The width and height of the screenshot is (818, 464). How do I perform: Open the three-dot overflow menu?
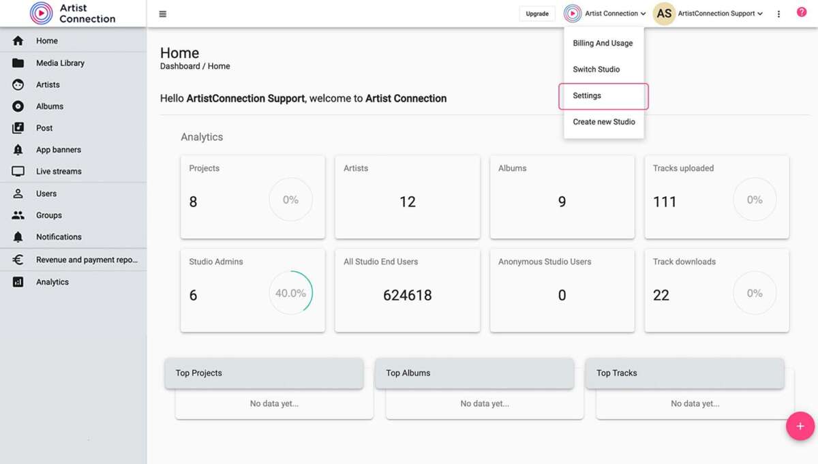[x=778, y=13]
